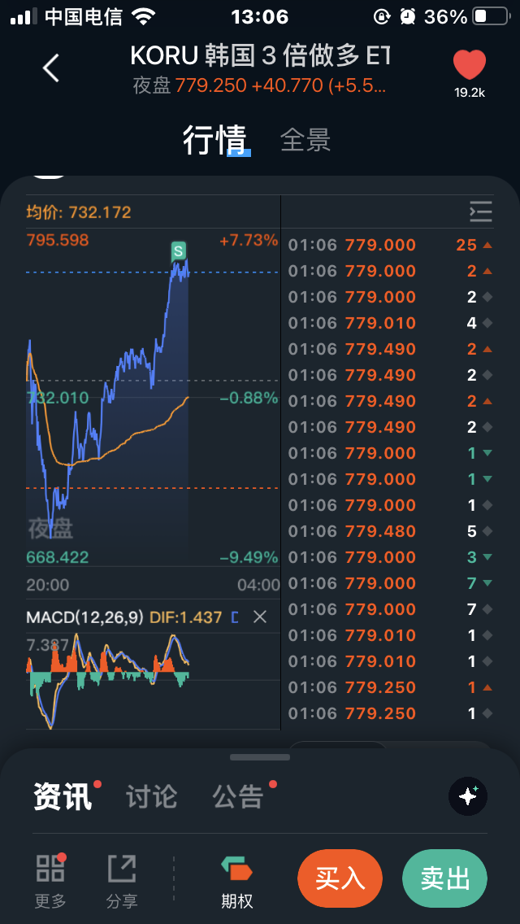Tap the back arrow icon
520x924 pixels.
pos(51,68)
